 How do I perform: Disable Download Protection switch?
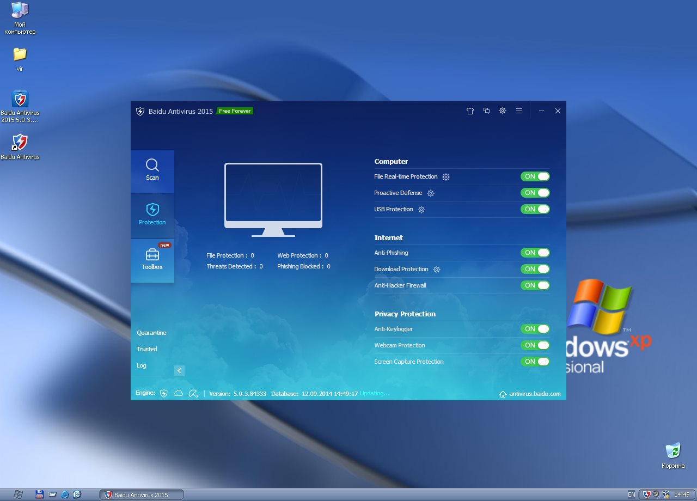[x=535, y=269]
